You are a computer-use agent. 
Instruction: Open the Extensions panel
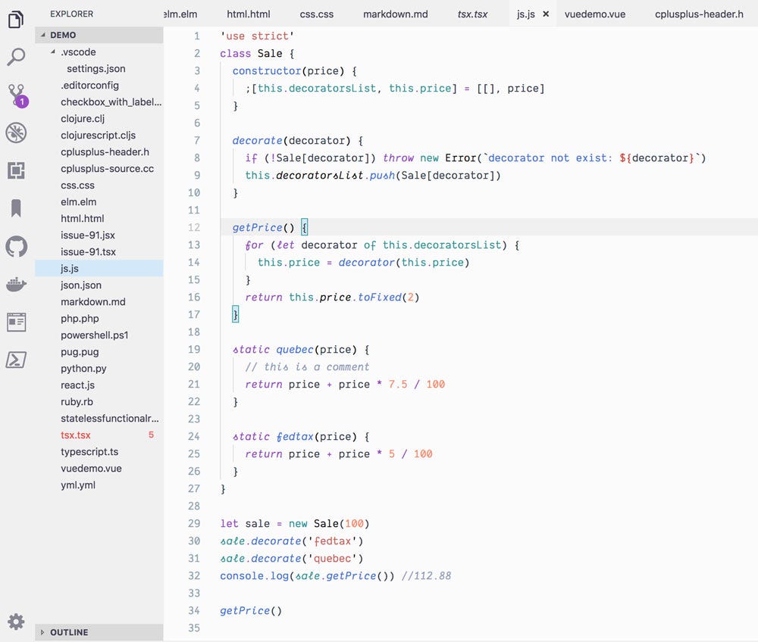[x=16, y=170]
